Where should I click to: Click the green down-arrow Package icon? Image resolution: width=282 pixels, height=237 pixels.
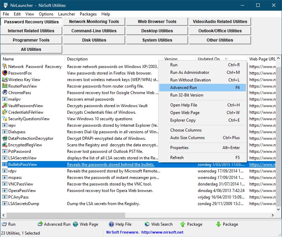point(218,224)
